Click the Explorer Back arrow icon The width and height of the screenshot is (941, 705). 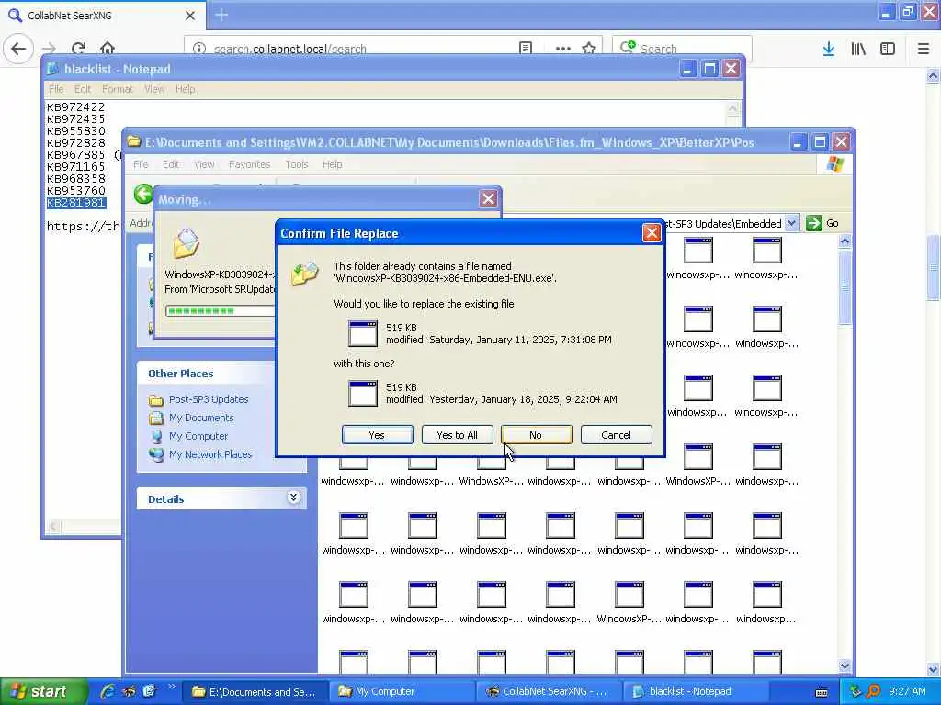143,194
